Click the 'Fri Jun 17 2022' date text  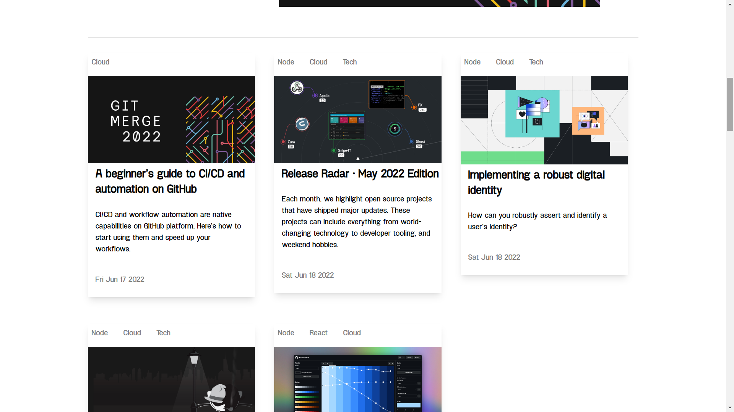[120, 280]
